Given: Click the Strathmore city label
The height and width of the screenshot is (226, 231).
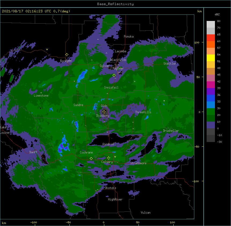Looking at the screenshot, I should 138,163.
